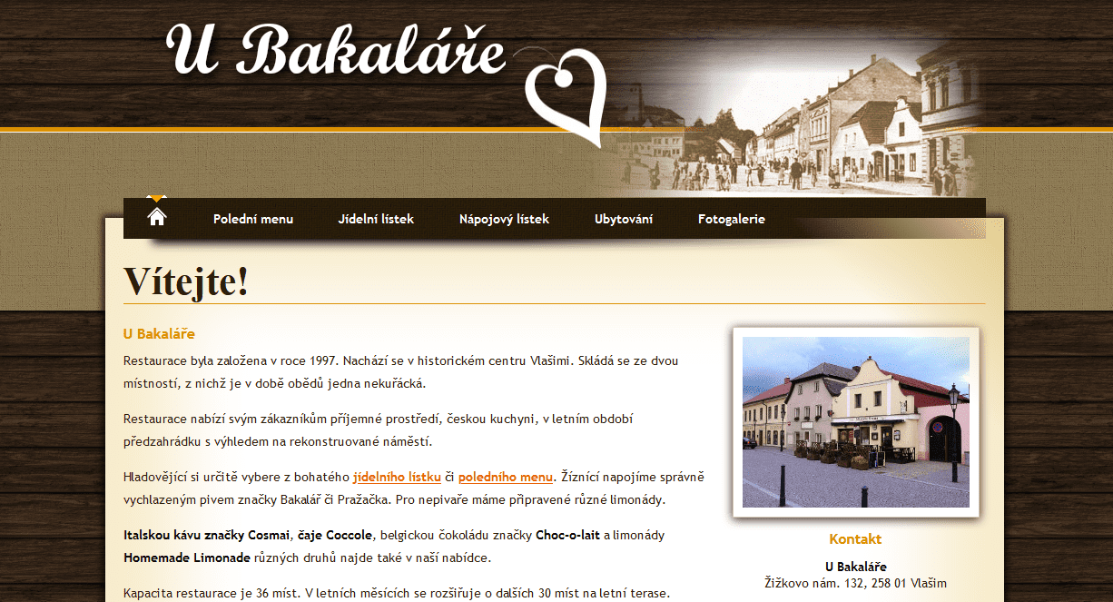The width and height of the screenshot is (1113, 602).
Task: Open the Jídelní lístek menu item
Action: tap(376, 219)
